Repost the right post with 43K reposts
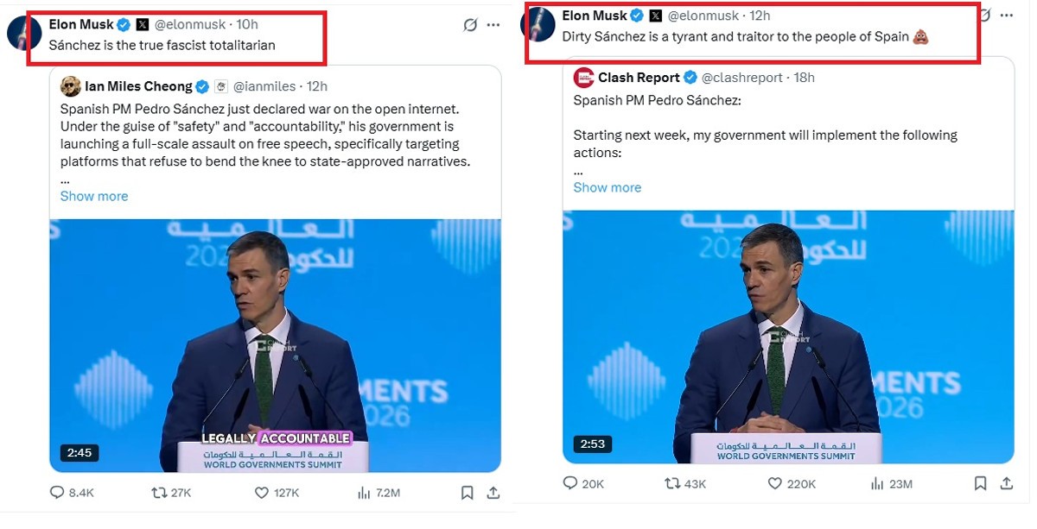 [672, 484]
